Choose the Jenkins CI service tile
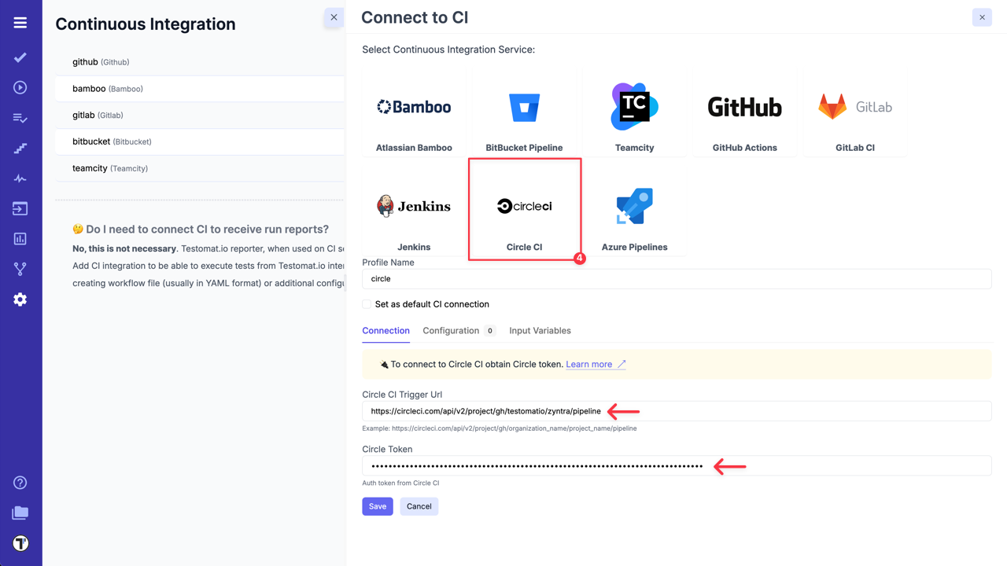 click(414, 212)
